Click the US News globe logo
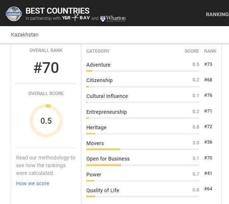229x204 pixels. click(14, 14)
